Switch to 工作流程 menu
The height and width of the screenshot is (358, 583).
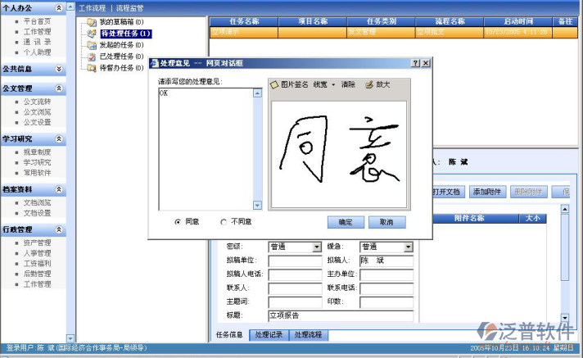[x=92, y=8]
